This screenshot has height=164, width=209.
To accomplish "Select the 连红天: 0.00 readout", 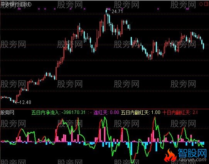I will [106, 112].
